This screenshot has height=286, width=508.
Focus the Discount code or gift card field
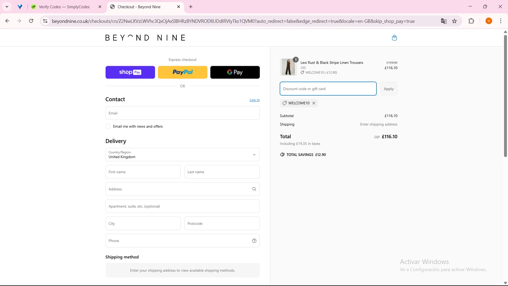pos(328,89)
